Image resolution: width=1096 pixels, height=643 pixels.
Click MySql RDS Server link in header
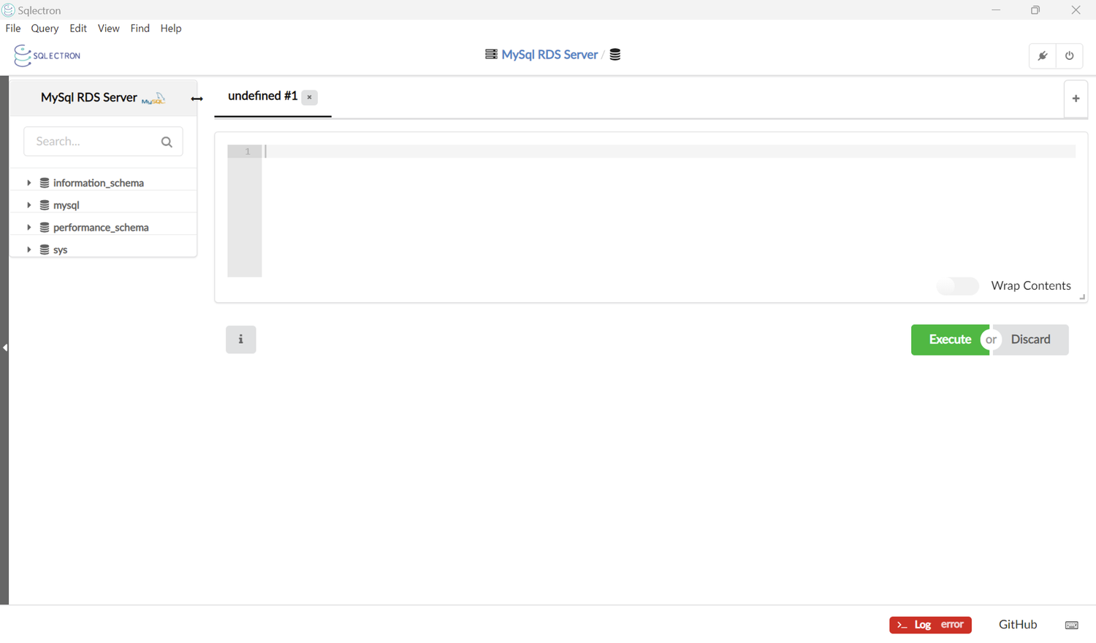[549, 55]
